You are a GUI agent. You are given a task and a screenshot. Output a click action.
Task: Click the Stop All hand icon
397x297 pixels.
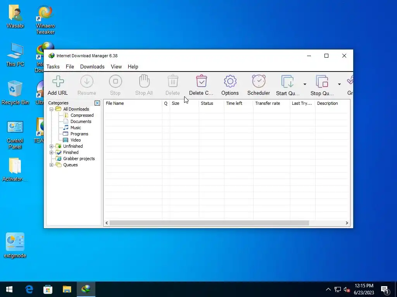pyautogui.click(x=144, y=81)
